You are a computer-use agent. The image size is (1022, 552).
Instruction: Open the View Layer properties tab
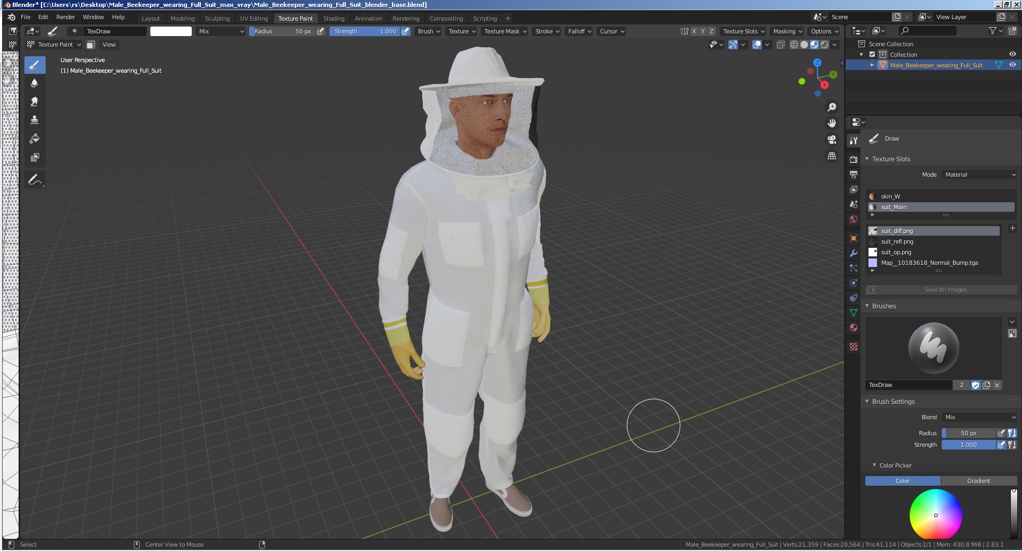point(854,189)
